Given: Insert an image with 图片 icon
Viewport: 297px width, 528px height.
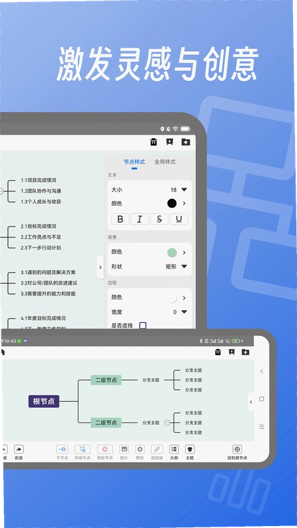Looking at the screenshot, I should click(124, 449).
